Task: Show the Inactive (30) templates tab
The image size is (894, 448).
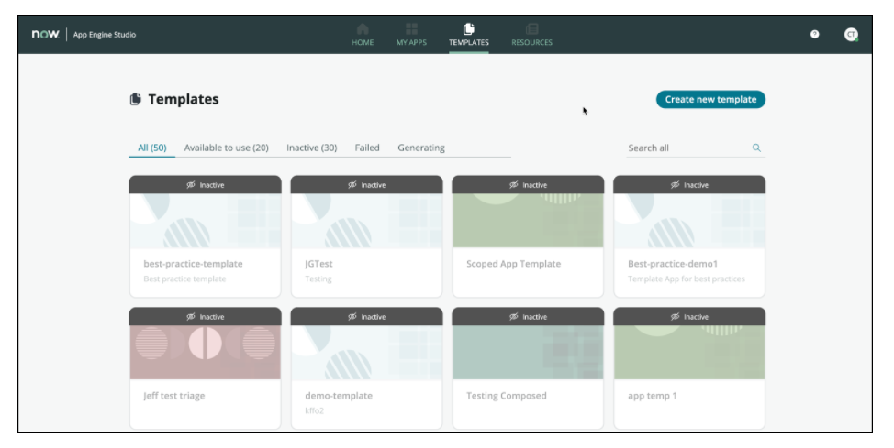Action: (311, 148)
